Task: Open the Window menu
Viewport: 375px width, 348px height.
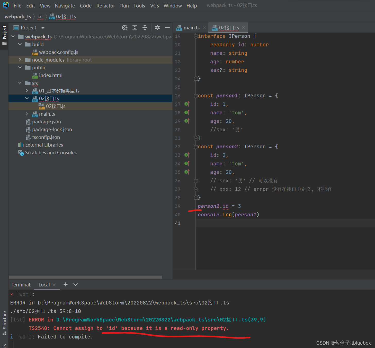Action: pyautogui.click(x=173, y=6)
